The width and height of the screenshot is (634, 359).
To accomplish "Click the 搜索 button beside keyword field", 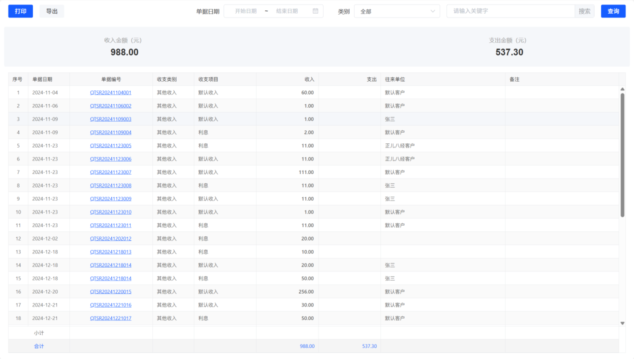I will [584, 11].
